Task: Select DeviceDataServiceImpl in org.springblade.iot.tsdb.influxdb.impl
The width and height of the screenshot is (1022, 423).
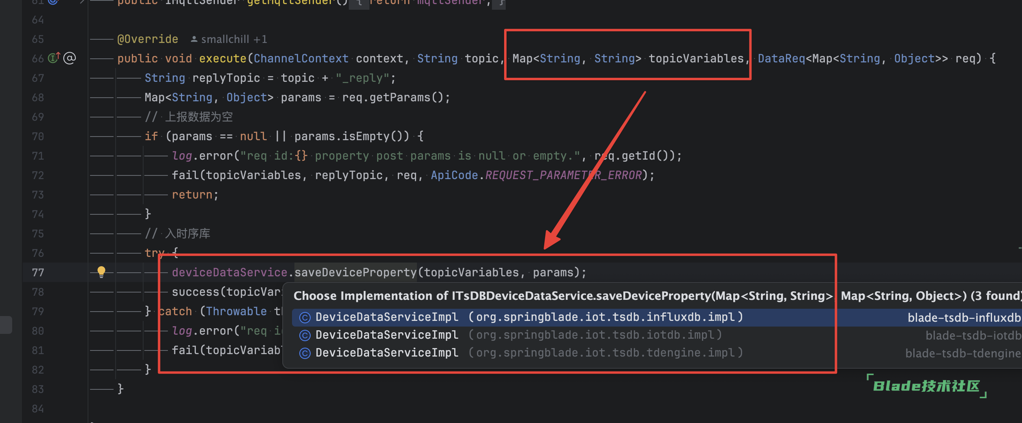Action: (656, 317)
